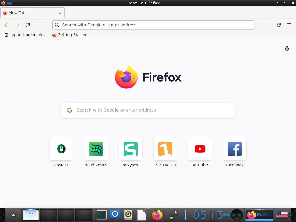Switch to second workspace in pager
This screenshot has width=296, height=222.
(48, 215)
